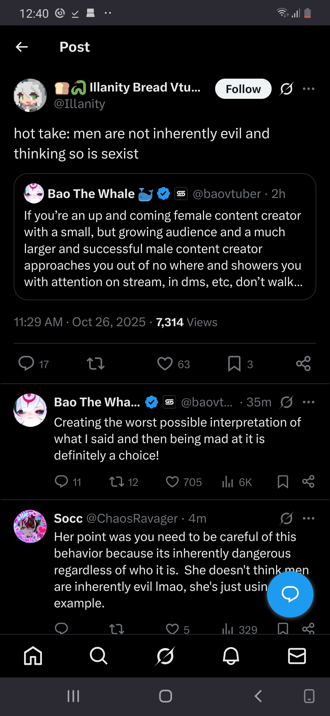Screen dimensions: 330x716
Task: Open more options on Socc's reply
Action: pyautogui.click(x=308, y=518)
